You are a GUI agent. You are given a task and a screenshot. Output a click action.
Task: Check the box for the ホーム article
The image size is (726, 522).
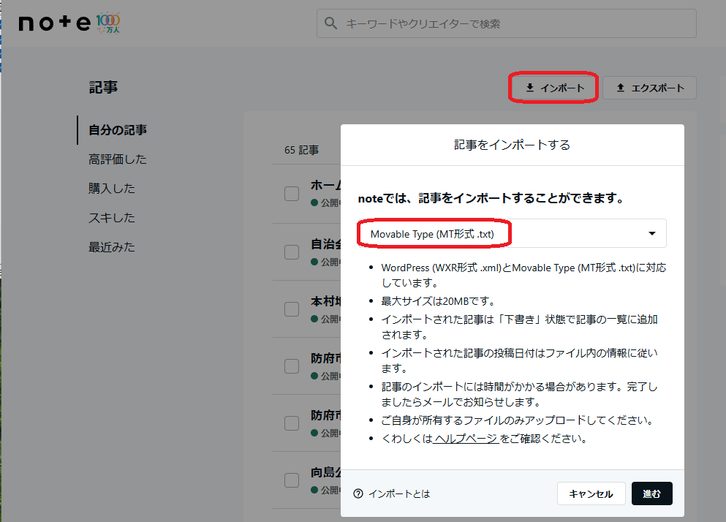(x=292, y=194)
